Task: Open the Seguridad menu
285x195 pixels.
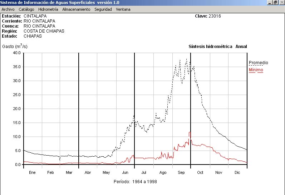Action: [x=103, y=9]
